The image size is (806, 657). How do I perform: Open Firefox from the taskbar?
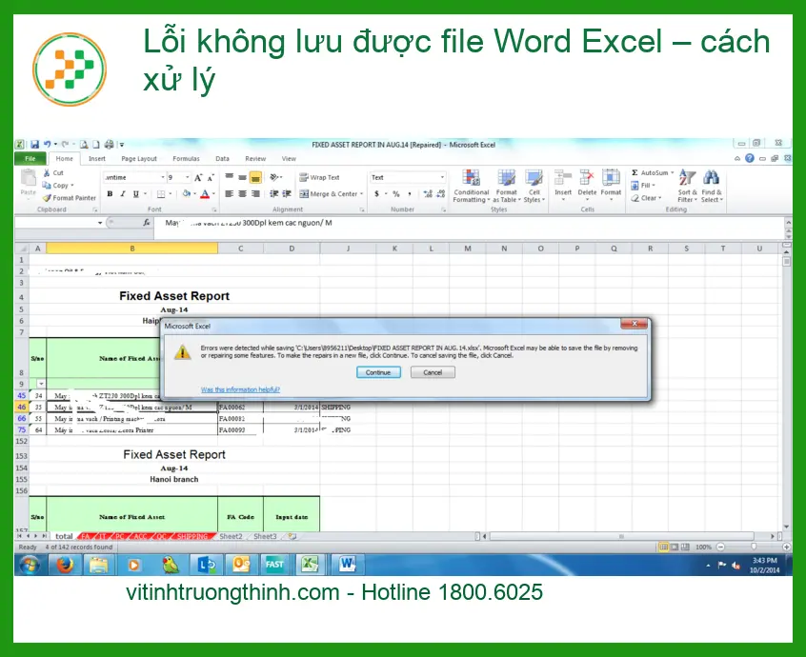[64, 565]
